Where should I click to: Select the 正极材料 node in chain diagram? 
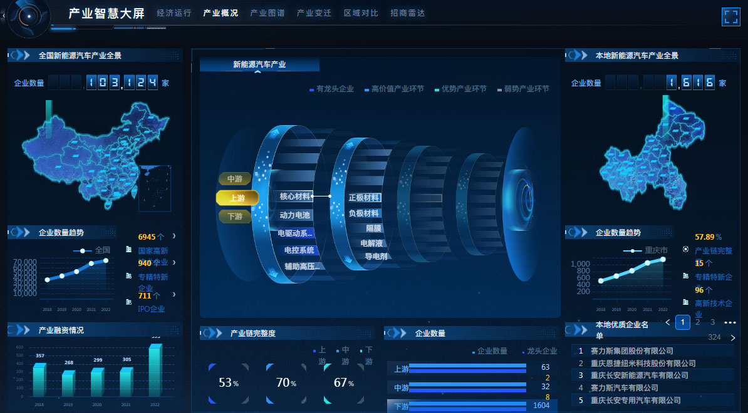(x=364, y=198)
